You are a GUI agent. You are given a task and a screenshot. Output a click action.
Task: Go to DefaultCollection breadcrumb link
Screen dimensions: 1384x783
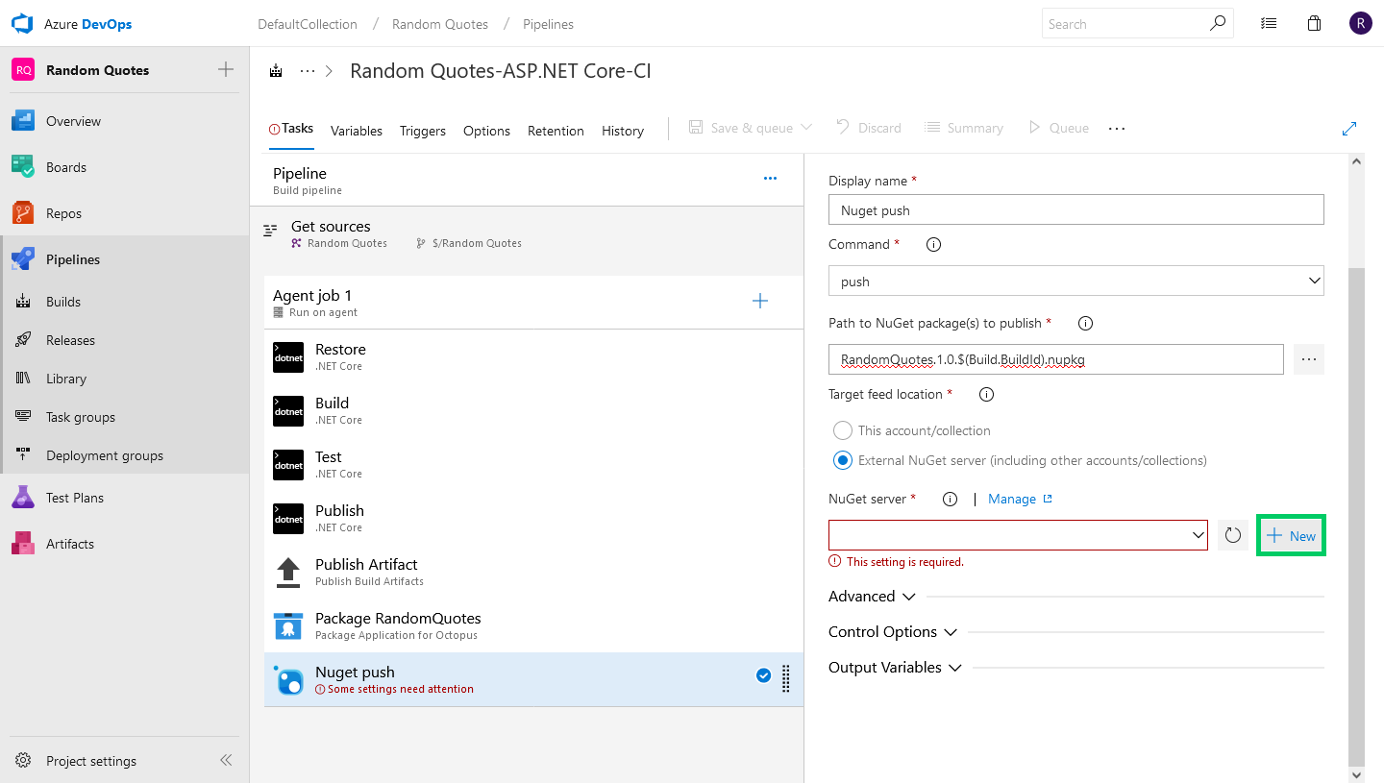(308, 24)
